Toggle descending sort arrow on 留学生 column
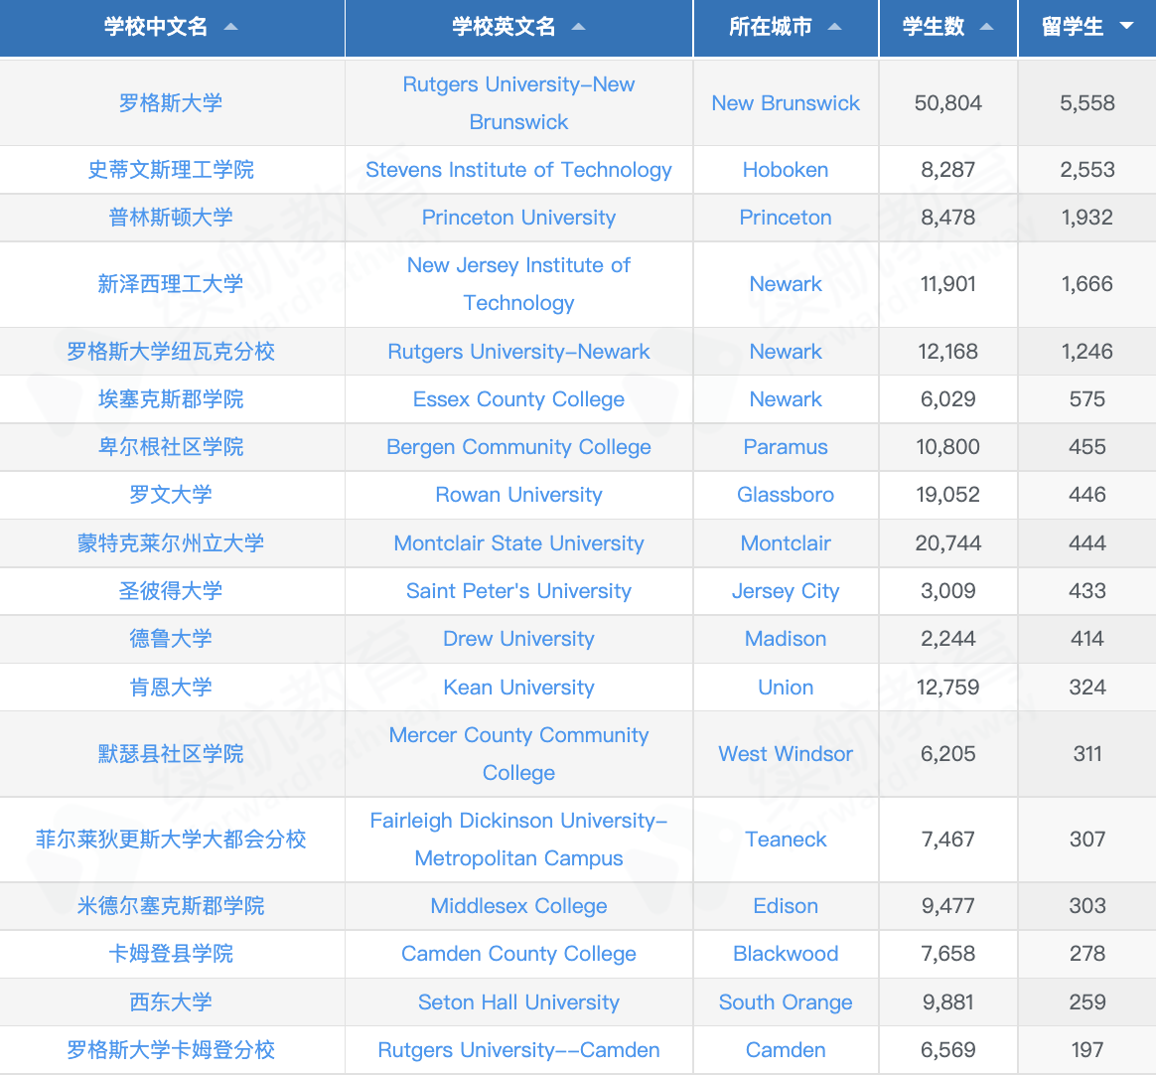The height and width of the screenshot is (1075, 1156). pyautogui.click(x=1126, y=27)
